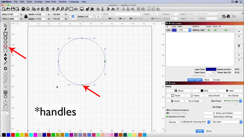Choose the Draw Lines pencil tool

point(5,30)
